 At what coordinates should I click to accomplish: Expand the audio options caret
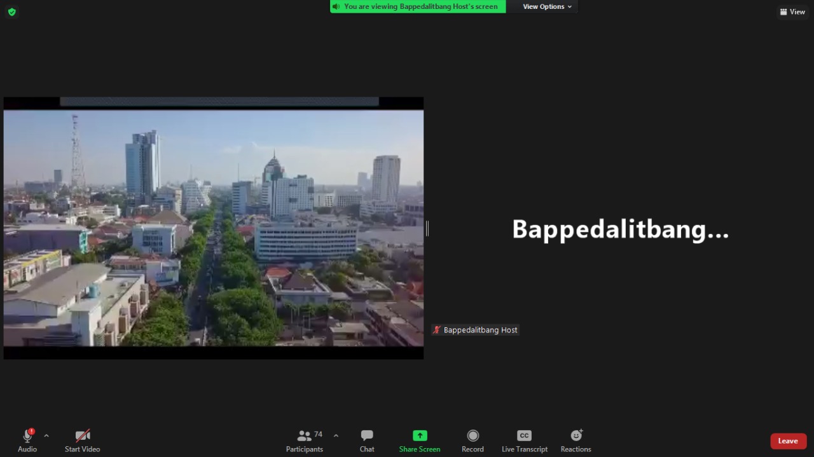46,436
